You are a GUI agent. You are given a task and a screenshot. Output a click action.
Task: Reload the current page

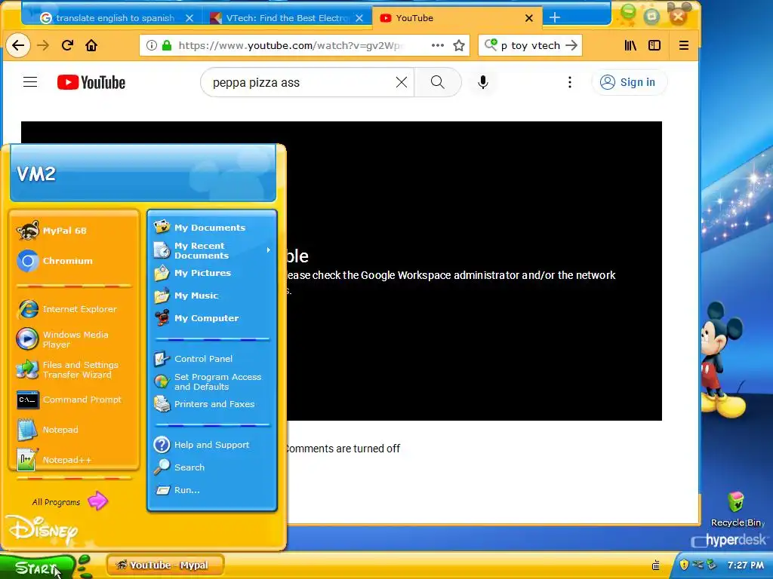pos(67,46)
